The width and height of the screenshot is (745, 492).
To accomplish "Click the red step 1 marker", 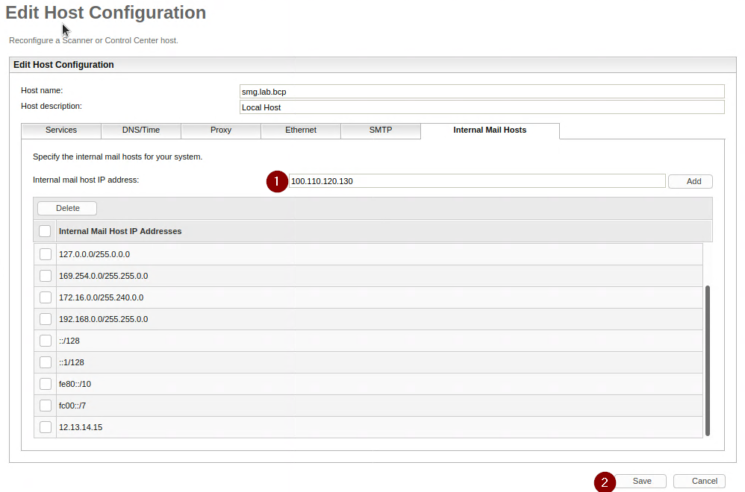I will (277, 181).
